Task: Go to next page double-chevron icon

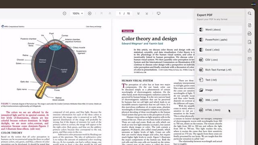Action: click(x=138, y=13)
